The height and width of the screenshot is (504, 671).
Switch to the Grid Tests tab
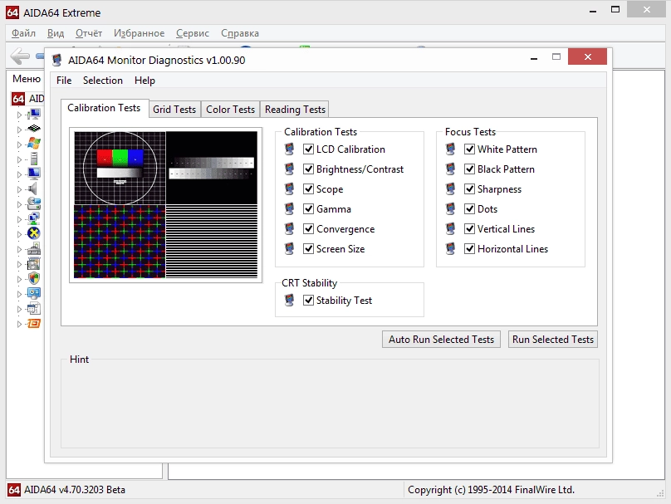[x=174, y=110]
